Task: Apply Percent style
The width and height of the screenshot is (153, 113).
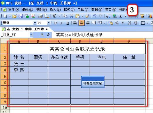Action: (117, 23)
